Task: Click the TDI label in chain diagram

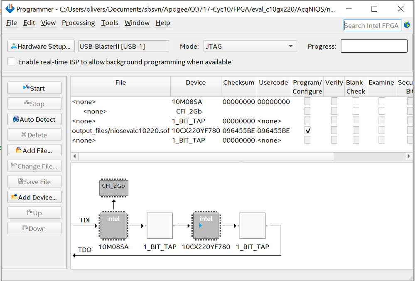Action: coord(84,220)
